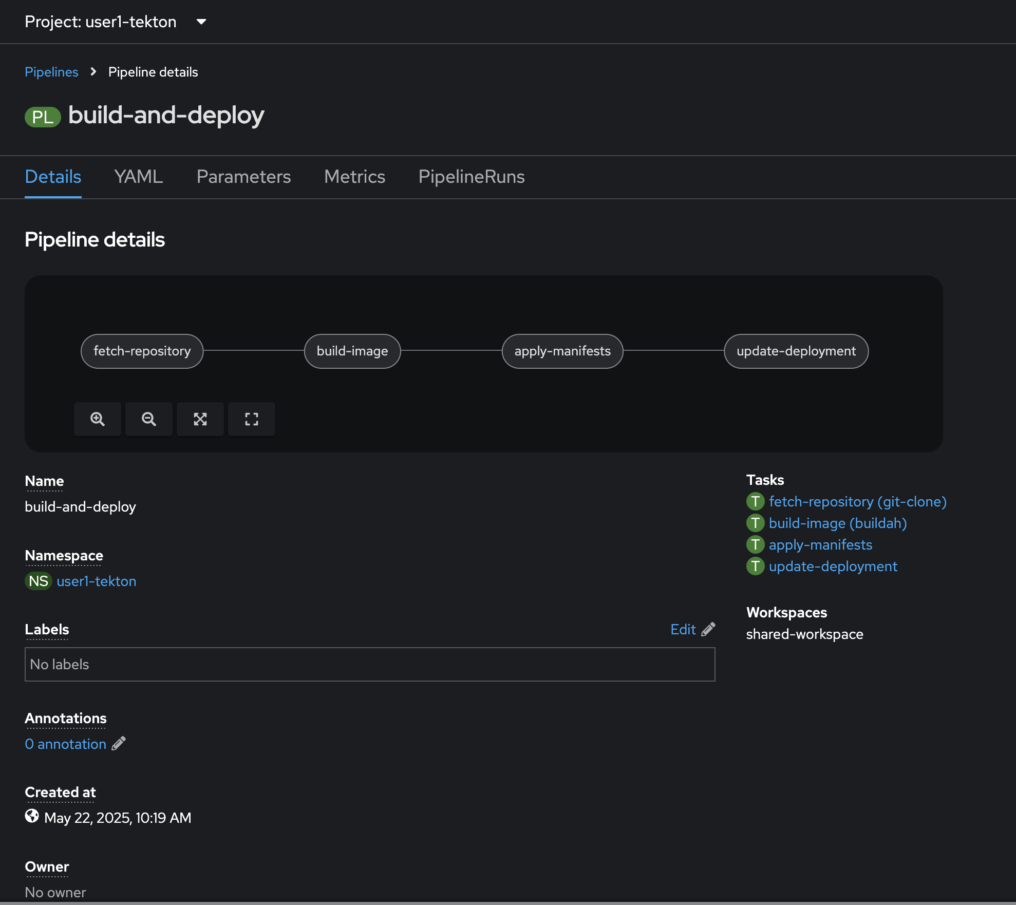Select the fetch-repository node in graph
Viewport: 1016px width, 905px height.
point(142,351)
